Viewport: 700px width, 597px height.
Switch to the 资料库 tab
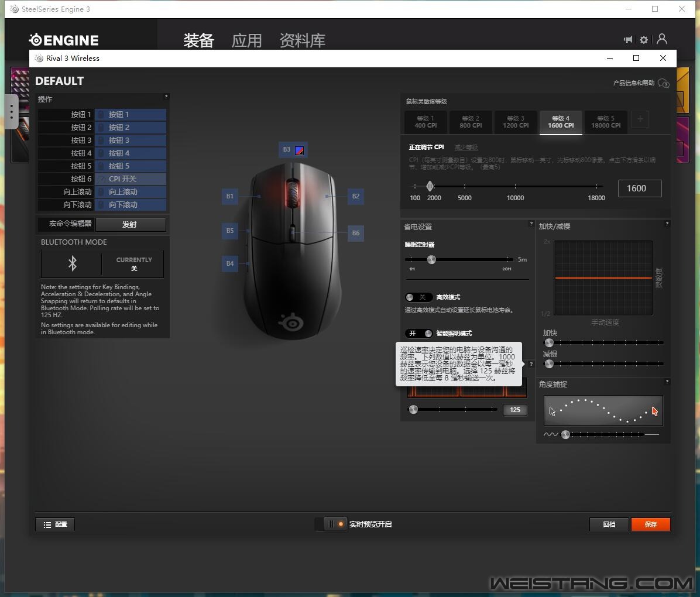point(302,40)
